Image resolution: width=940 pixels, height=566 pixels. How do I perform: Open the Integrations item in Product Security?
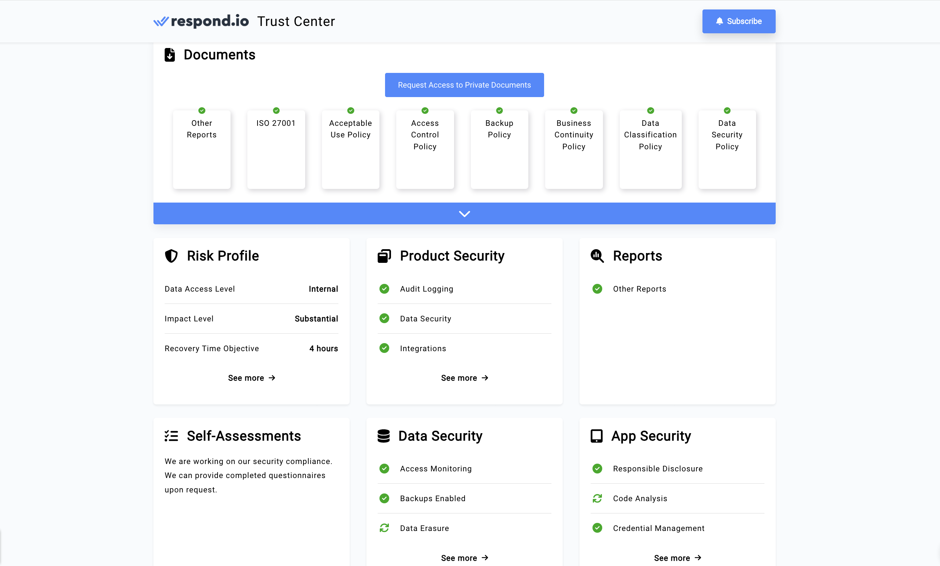[423, 349]
